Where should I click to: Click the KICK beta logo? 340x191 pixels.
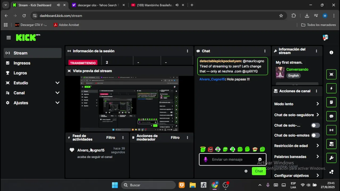click(28, 37)
